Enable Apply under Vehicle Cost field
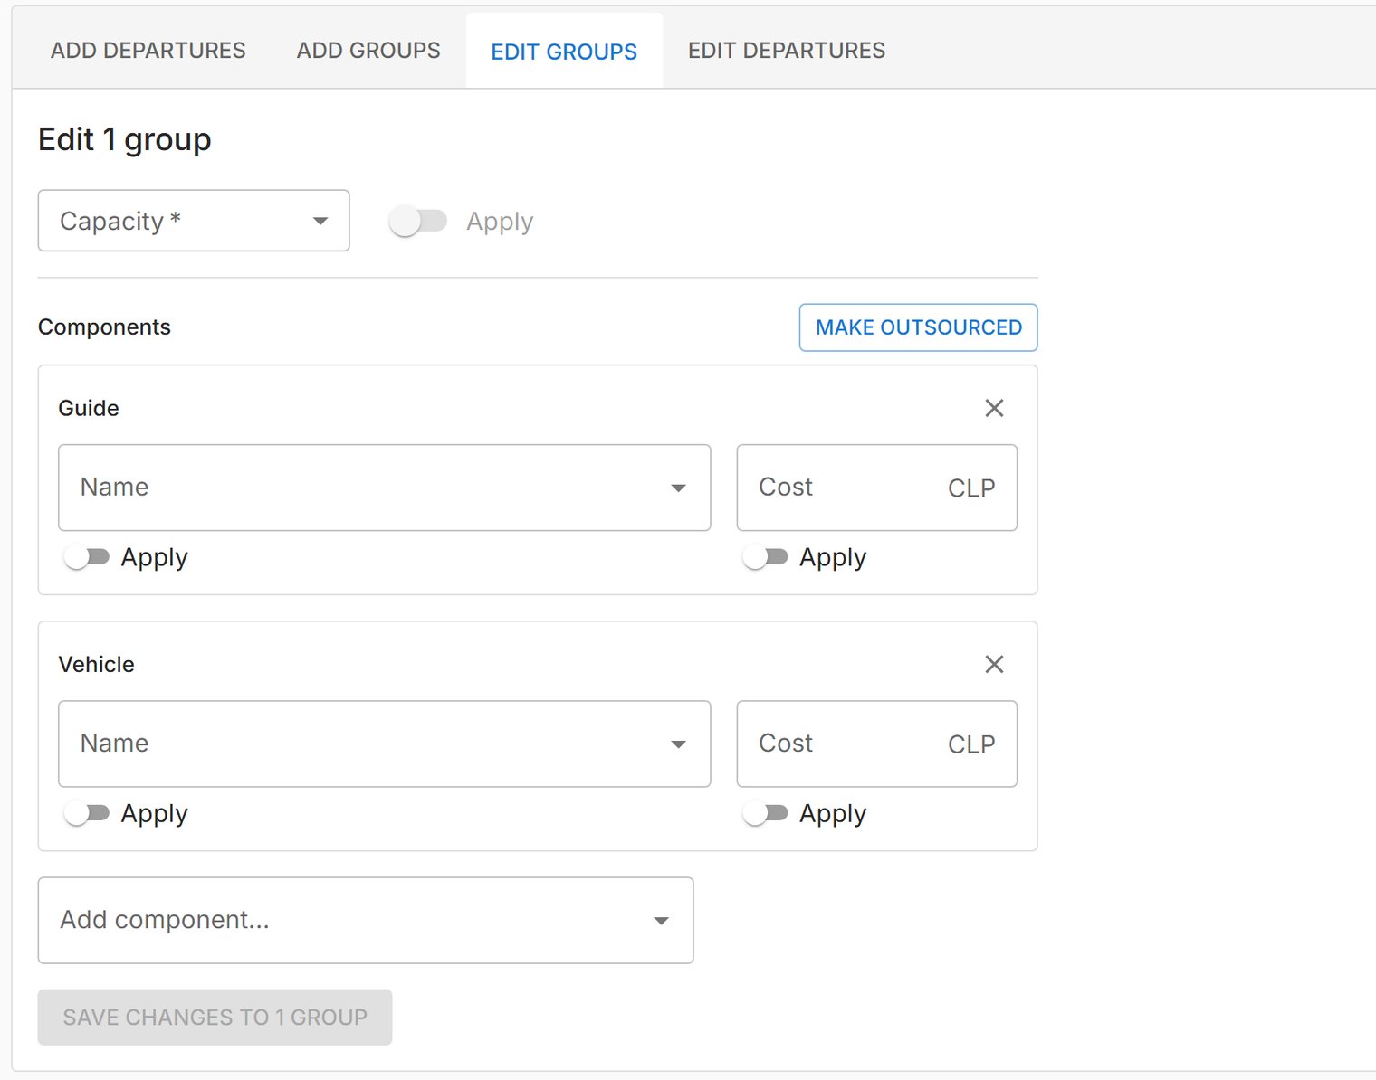1376x1080 pixels. point(766,813)
